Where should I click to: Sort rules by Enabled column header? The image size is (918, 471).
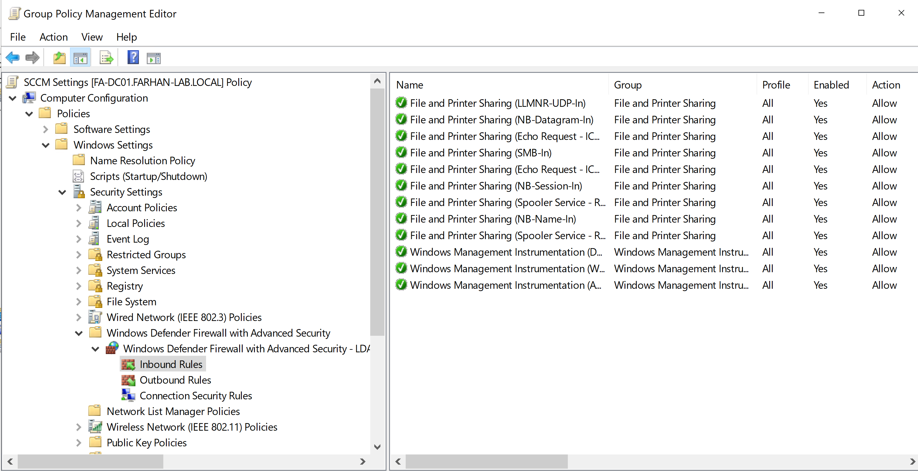(x=831, y=85)
